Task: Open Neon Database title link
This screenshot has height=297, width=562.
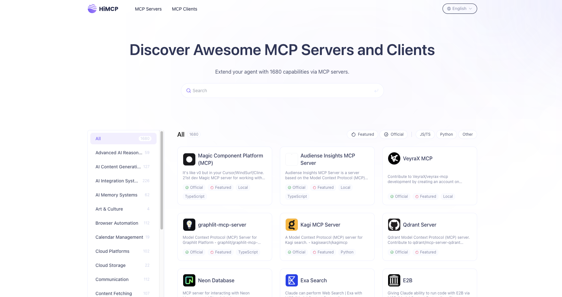Action: coord(216,280)
